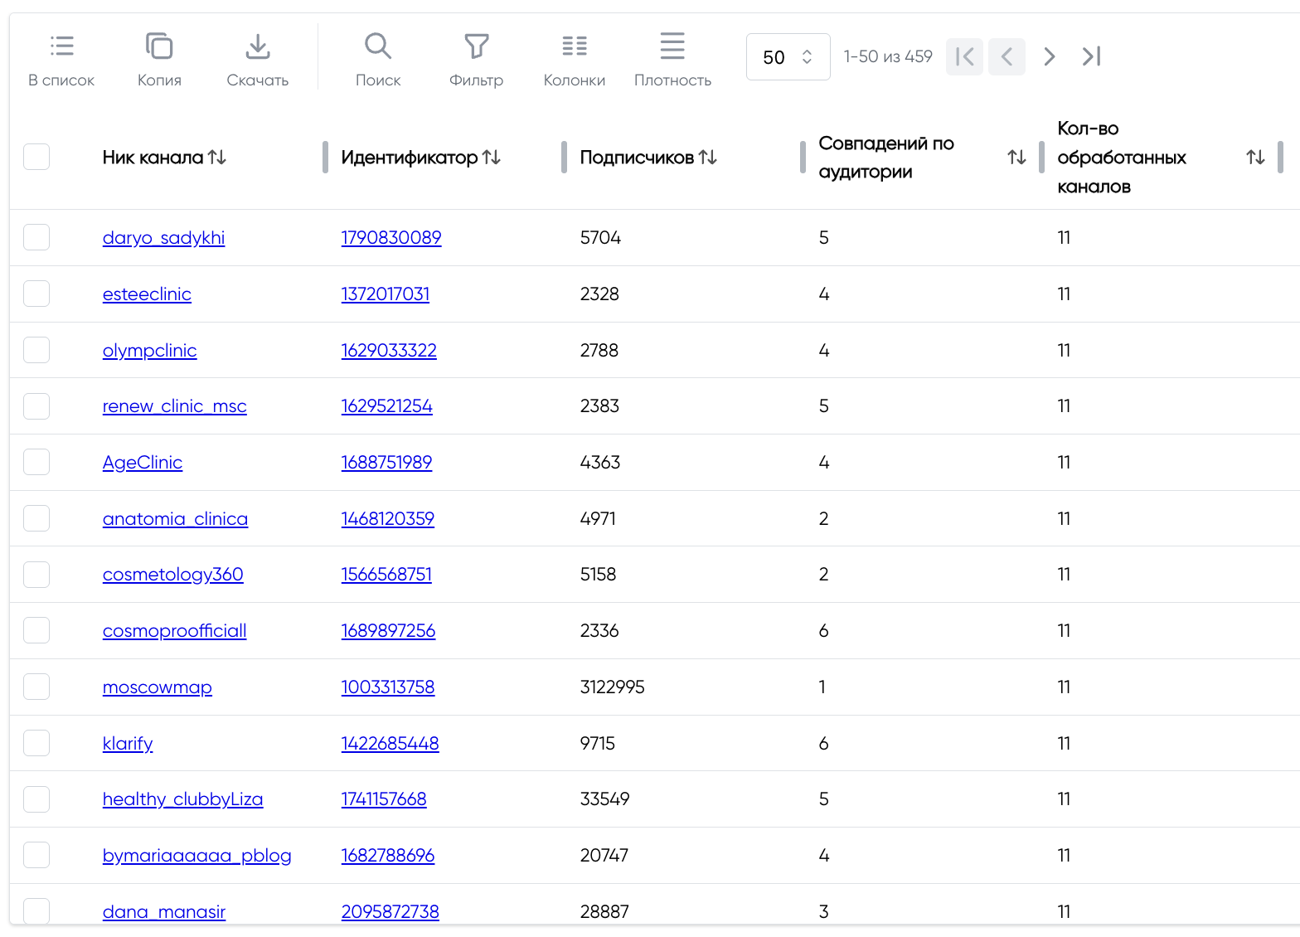Open the moscowmap channel link
The height and width of the screenshot is (937, 1300).
(x=158, y=687)
